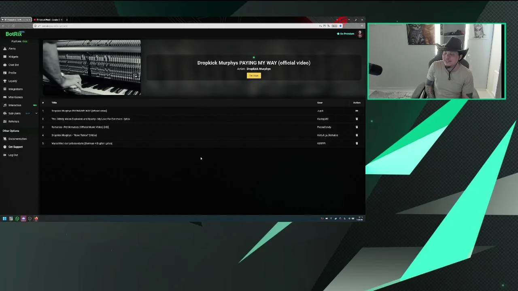Click the taskbar clock
518x291 pixels.
tap(360, 219)
